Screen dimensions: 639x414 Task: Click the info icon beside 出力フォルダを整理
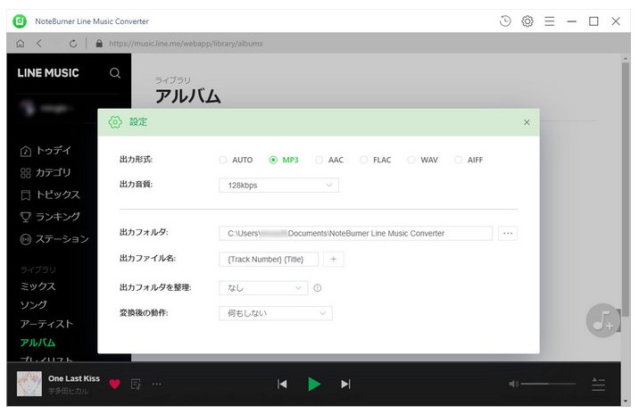[317, 288]
